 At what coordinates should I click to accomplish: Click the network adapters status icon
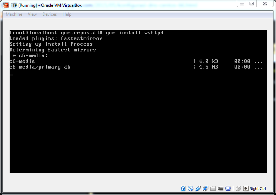click(205, 189)
